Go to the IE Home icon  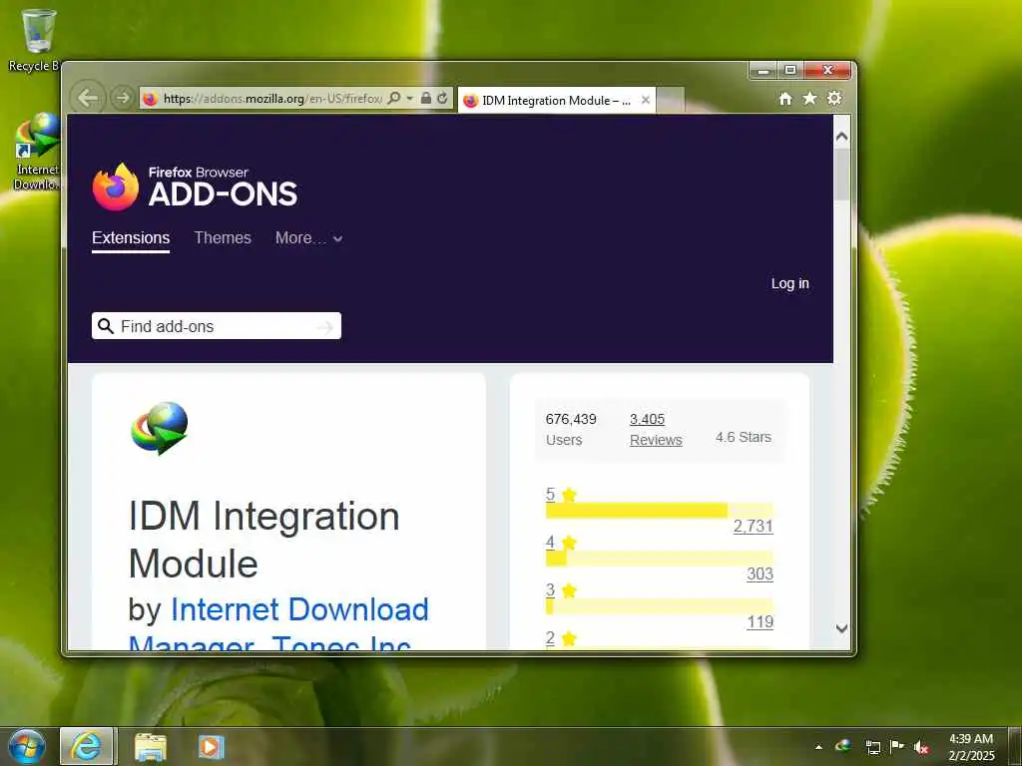click(x=785, y=99)
